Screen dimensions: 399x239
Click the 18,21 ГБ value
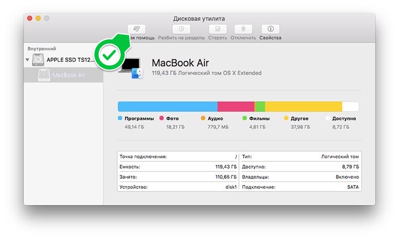[x=175, y=127]
